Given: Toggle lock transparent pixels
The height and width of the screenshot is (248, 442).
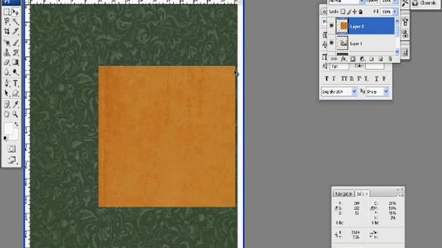Looking at the screenshot, I should coord(343,12).
